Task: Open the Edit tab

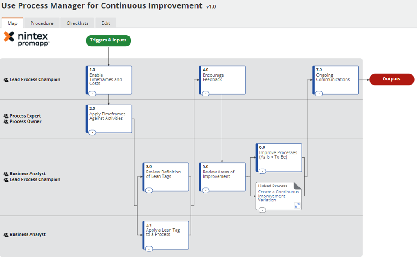Action: point(106,23)
